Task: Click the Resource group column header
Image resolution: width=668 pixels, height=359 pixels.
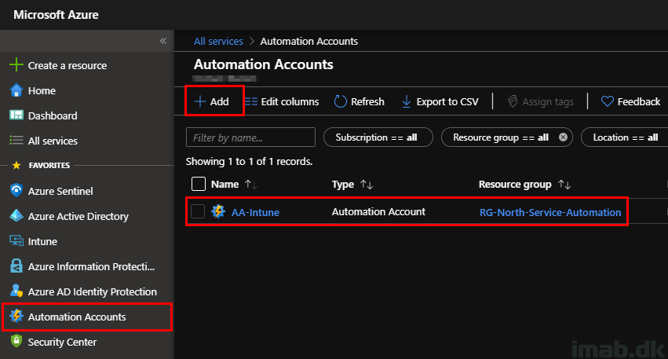Action: (515, 184)
